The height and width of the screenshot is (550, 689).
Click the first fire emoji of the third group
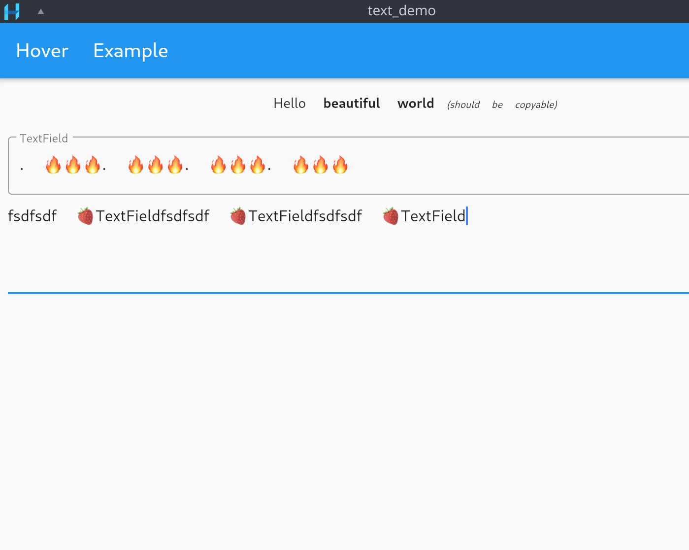click(x=219, y=165)
